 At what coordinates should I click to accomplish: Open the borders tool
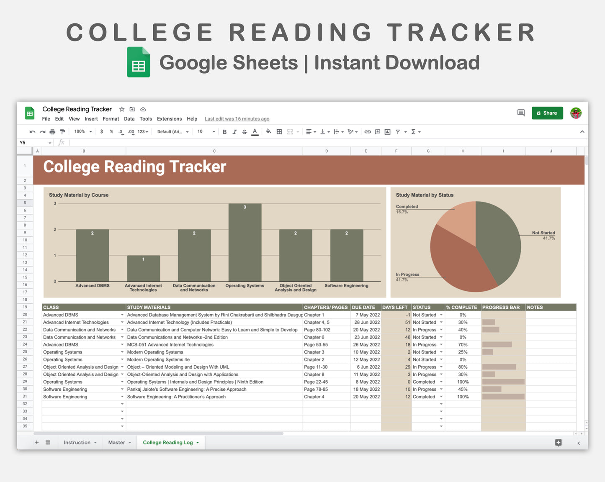click(x=279, y=131)
